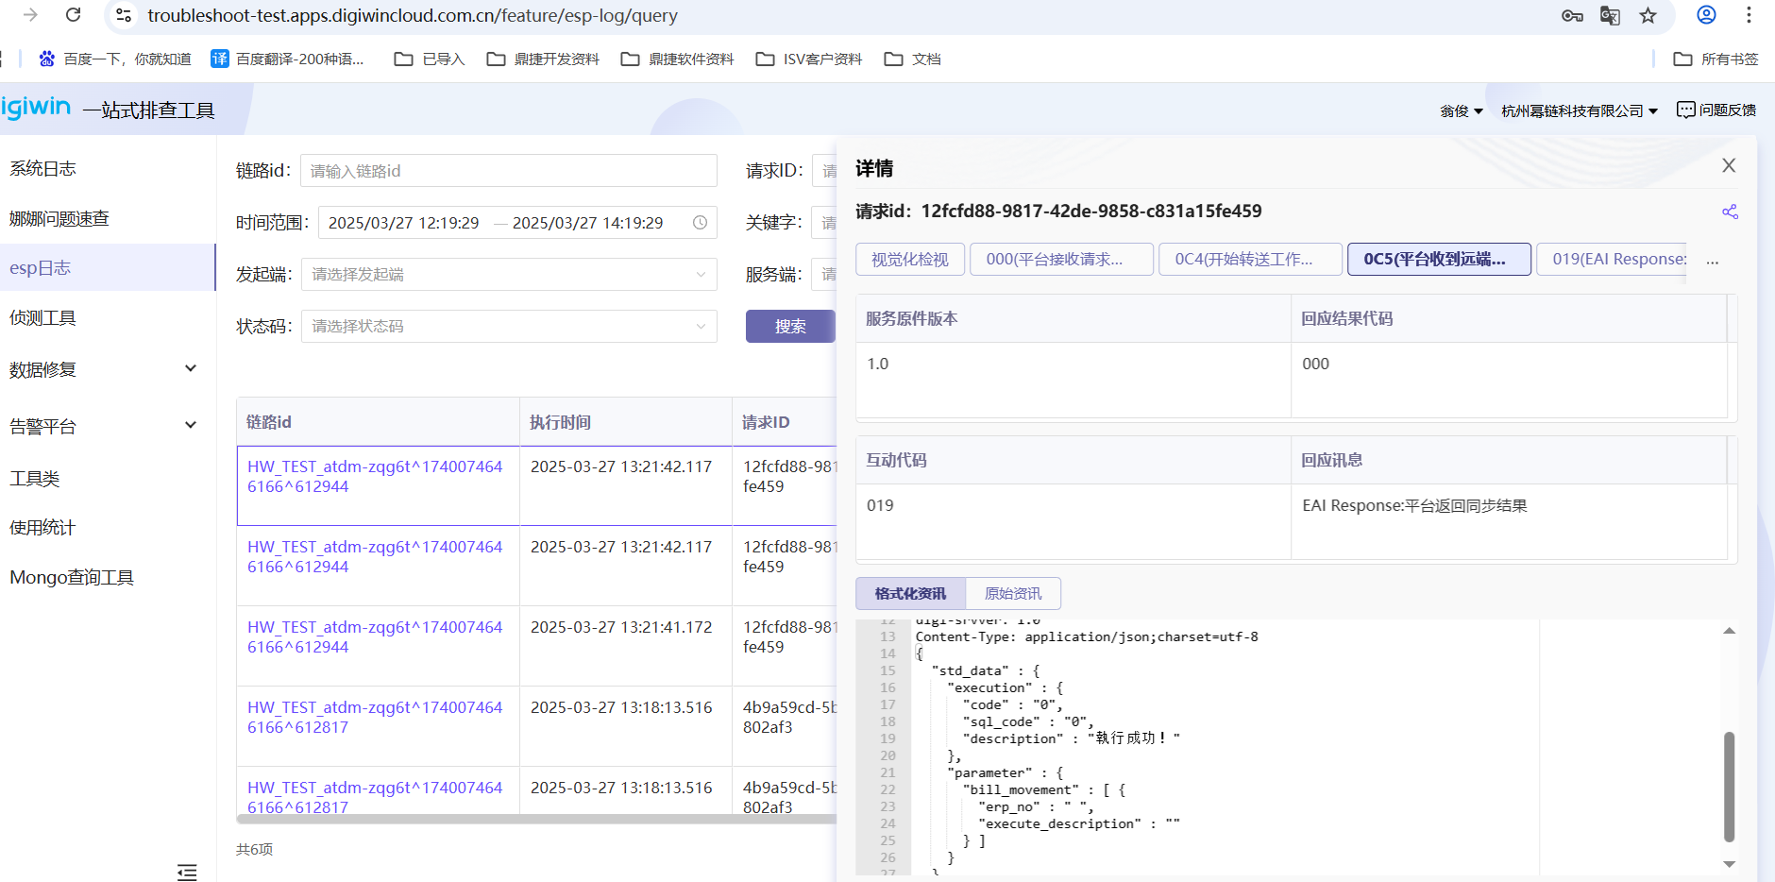Select Mongo查询工具 in the sidebar
The image size is (1775, 882).
[x=108, y=577]
